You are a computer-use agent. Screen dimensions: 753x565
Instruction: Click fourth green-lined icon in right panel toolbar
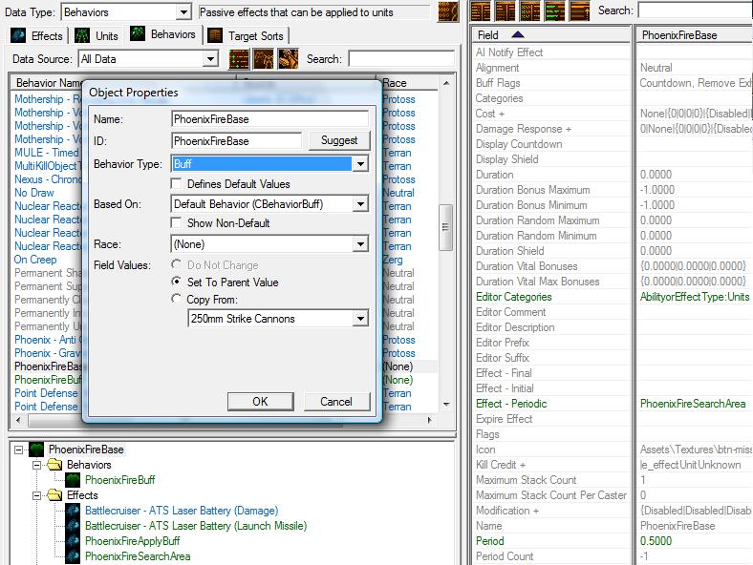point(554,11)
